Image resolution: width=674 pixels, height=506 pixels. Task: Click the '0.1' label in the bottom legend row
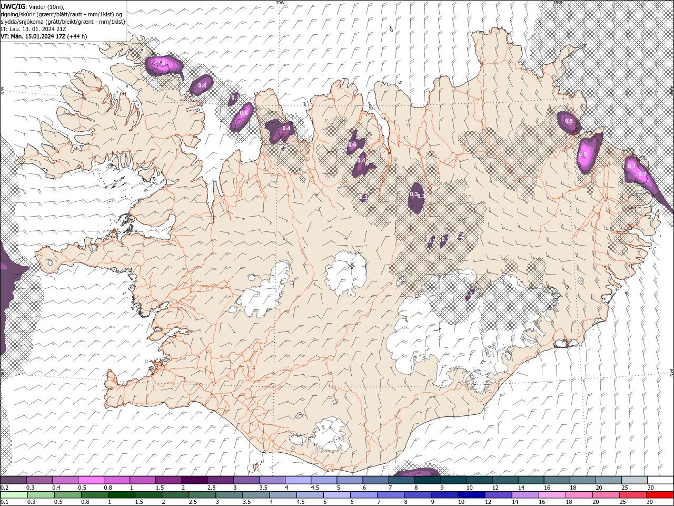[x=4, y=502]
